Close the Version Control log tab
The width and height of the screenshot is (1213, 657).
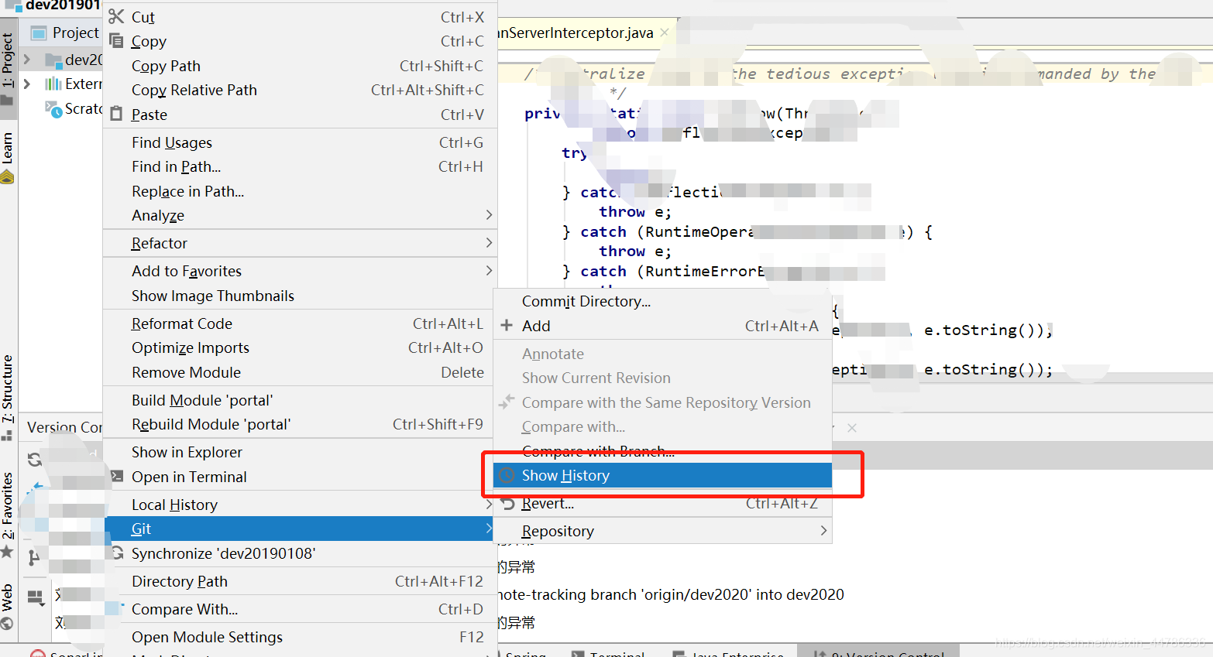tap(852, 428)
